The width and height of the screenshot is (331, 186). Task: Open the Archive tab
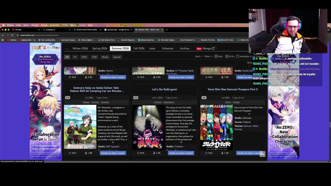pos(185,48)
